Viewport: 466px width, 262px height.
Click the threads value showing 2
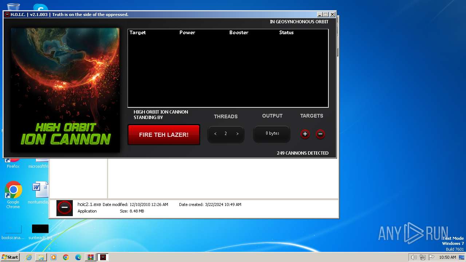click(x=226, y=134)
